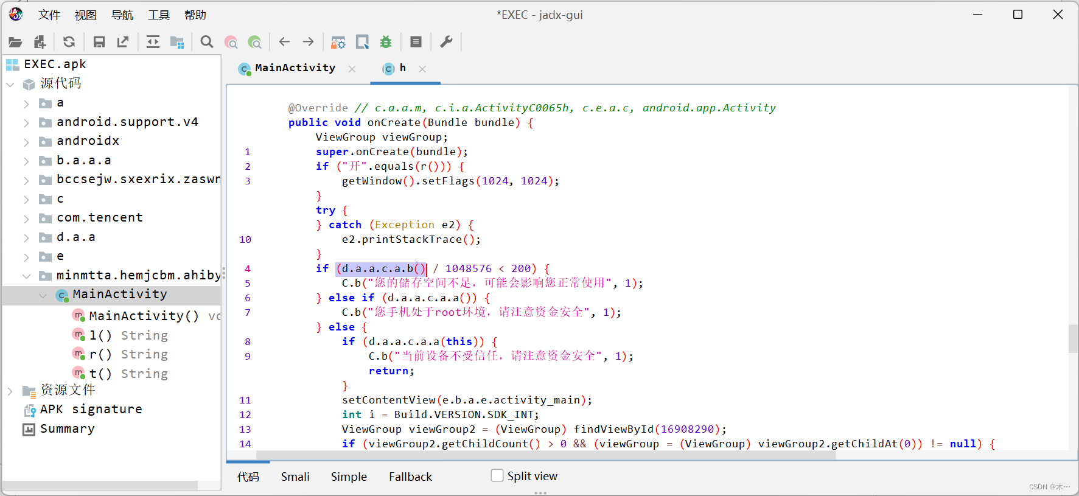The image size is (1079, 496).
Task: Open the green bug debugger icon
Action: pos(386,42)
